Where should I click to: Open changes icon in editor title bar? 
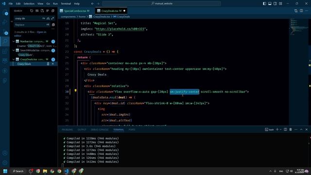tap(296, 11)
